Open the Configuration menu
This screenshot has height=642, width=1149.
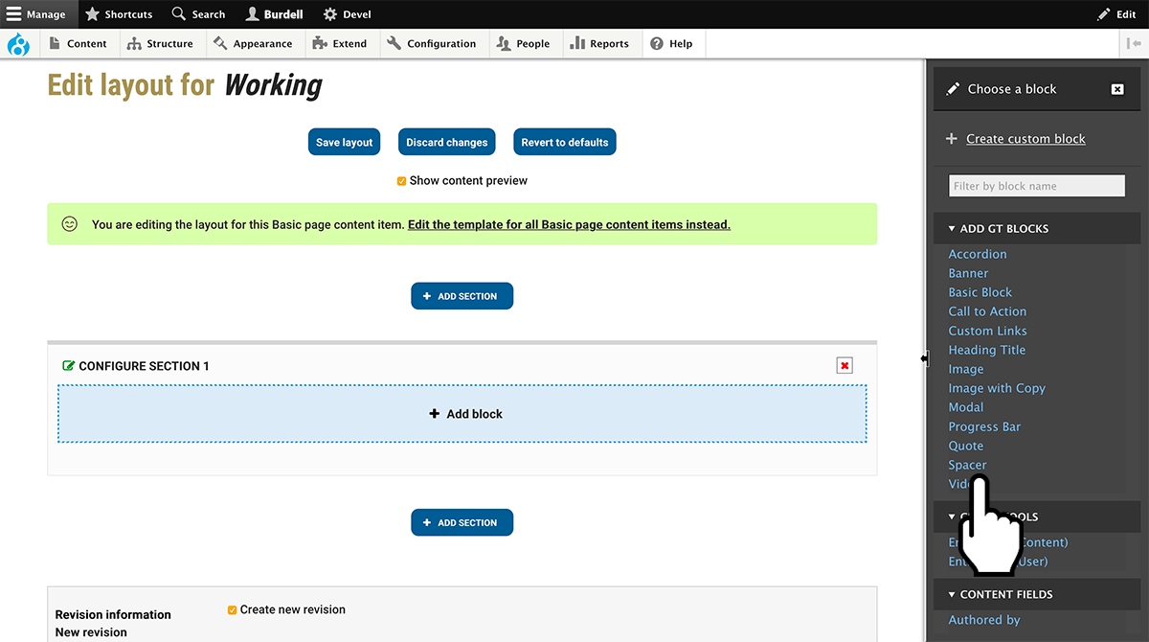point(431,44)
